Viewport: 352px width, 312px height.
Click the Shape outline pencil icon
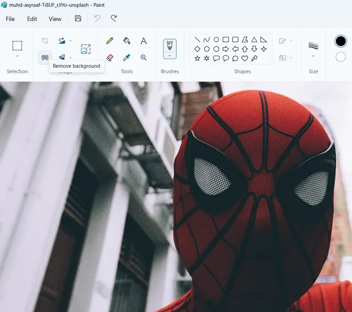[x=282, y=41]
